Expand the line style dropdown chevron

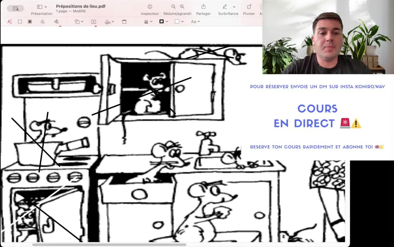151,22
